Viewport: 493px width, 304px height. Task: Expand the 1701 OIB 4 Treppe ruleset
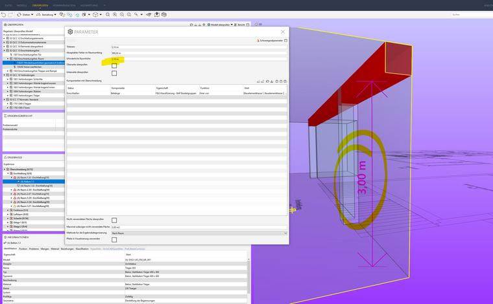pos(8,103)
